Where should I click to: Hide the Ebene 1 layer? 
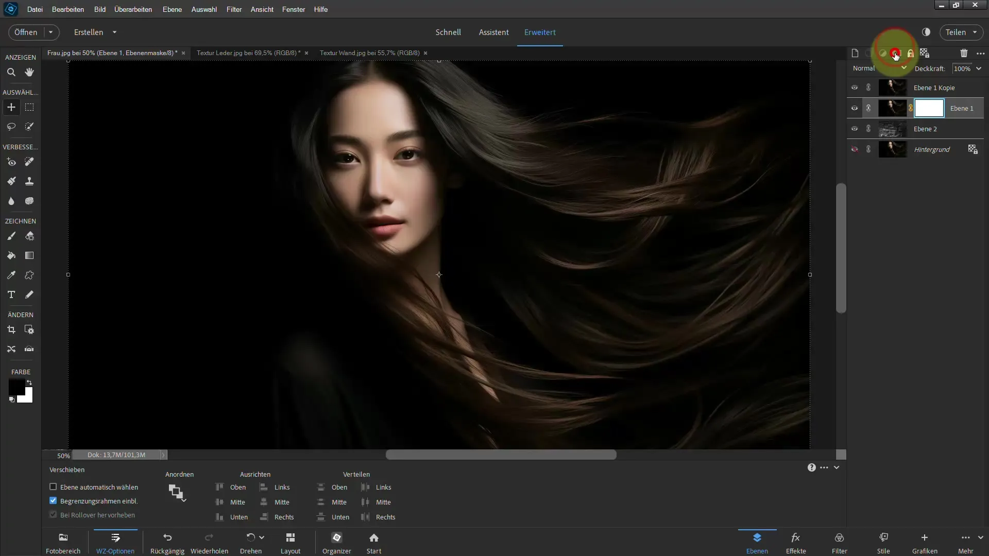coord(855,108)
